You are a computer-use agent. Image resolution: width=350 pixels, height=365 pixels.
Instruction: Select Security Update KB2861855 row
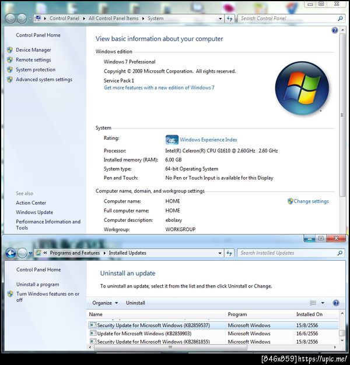(x=213, y=342)
